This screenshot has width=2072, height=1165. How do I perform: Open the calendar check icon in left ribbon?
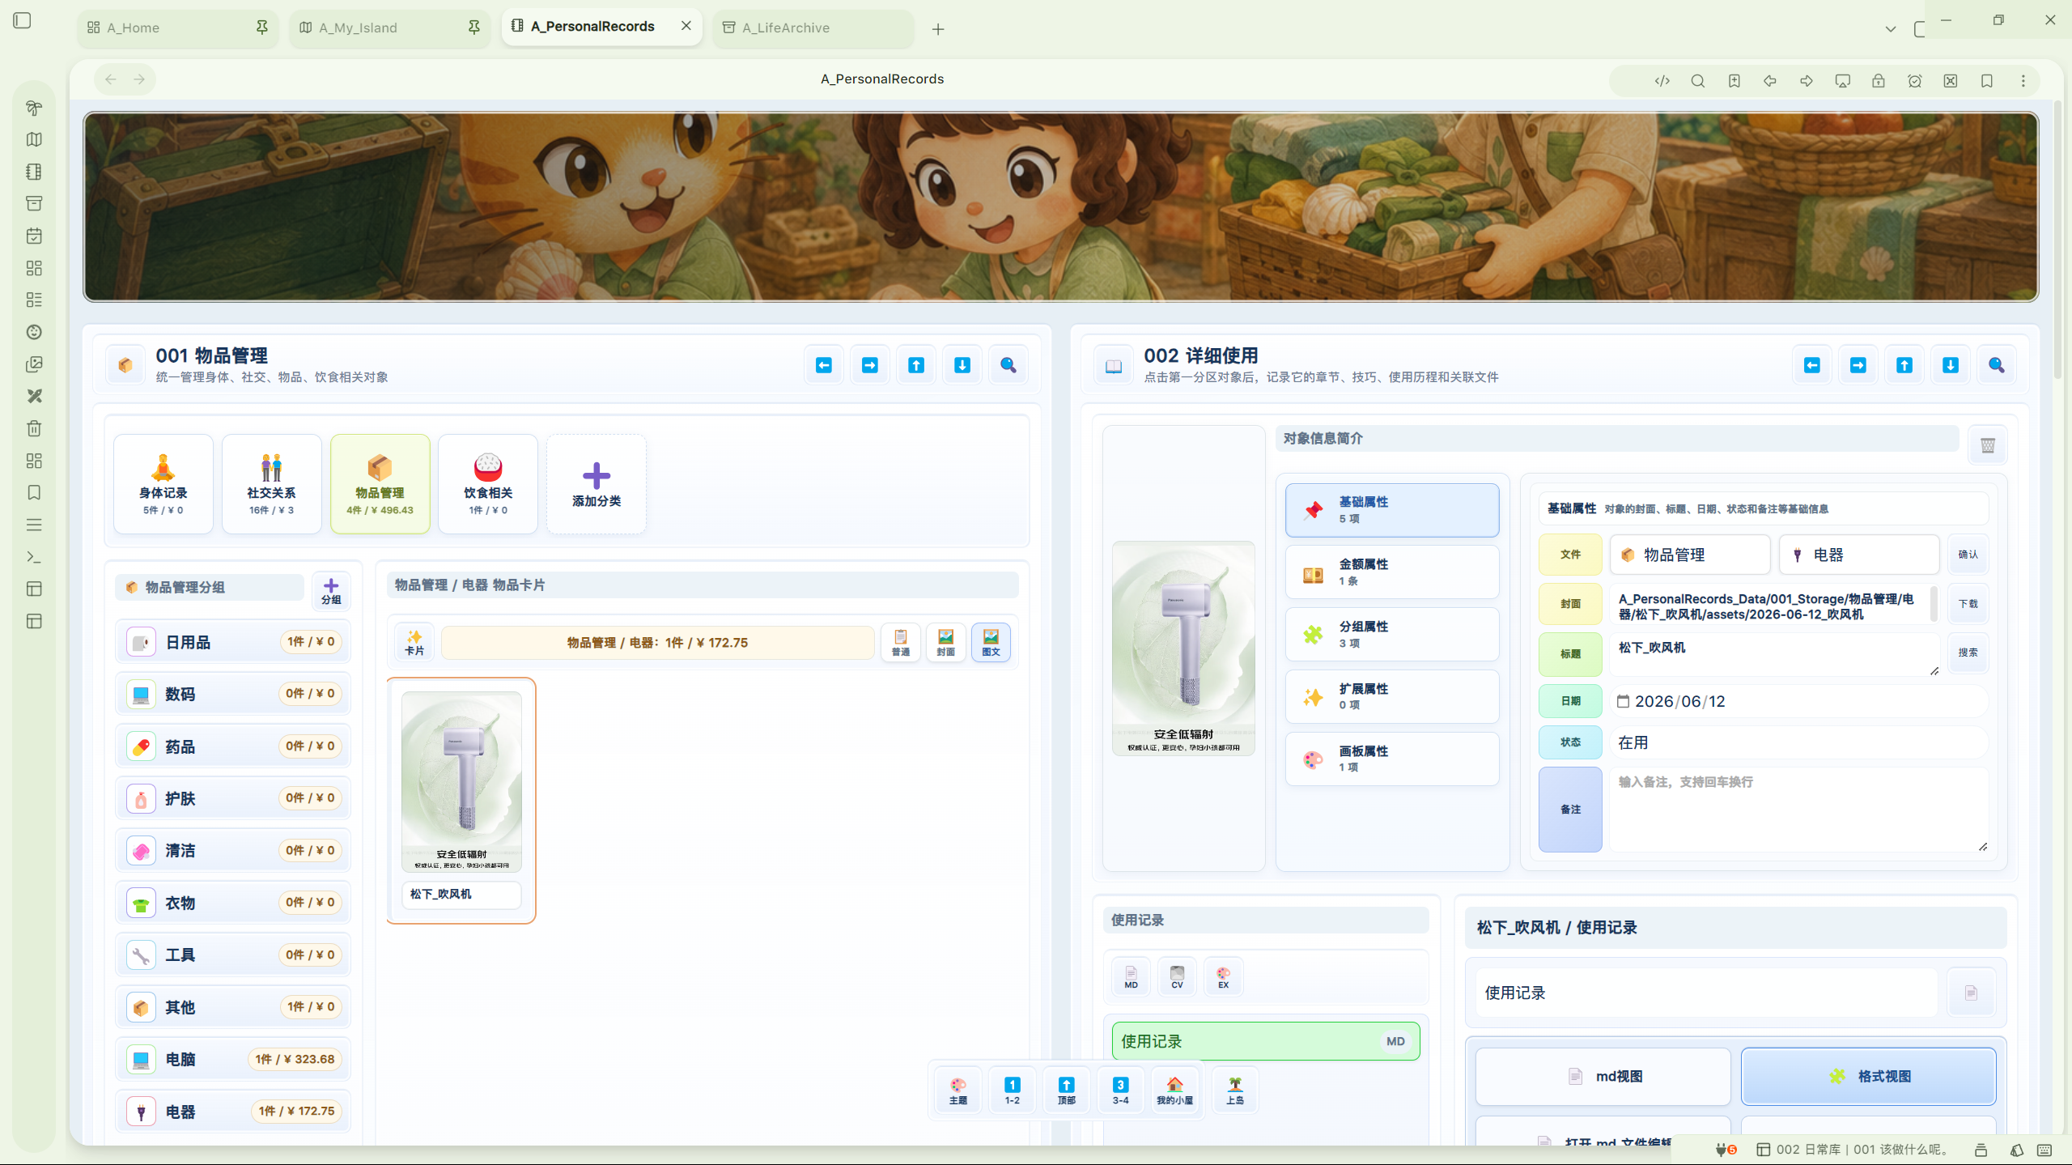34,236
